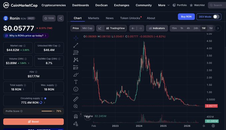Click the 0.05777 current price label
This screenshot has width=226, height=130.
point(211,106)
